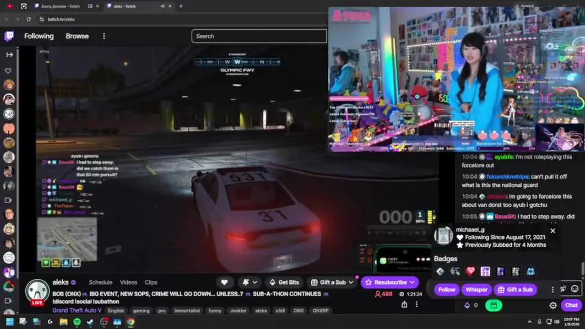Open the Grand Theft Auto V category link

77,310
